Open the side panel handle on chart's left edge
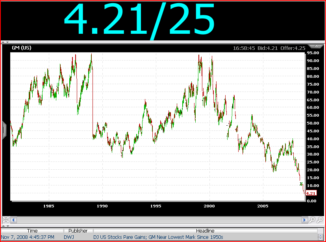The height and width of the screenshot is (242, 326). click(x=4, y=130)
